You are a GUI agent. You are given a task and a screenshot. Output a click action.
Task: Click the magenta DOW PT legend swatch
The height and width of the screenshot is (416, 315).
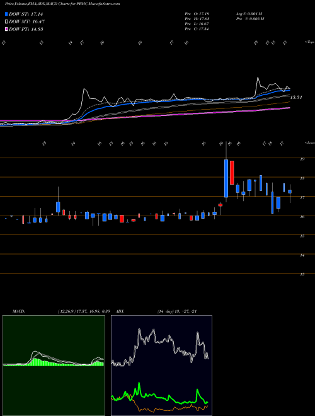7,29
